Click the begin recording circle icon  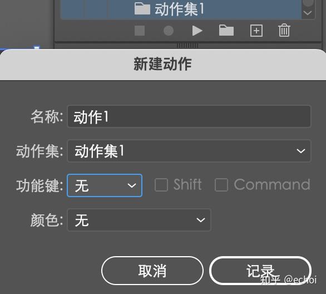(169, 31)
